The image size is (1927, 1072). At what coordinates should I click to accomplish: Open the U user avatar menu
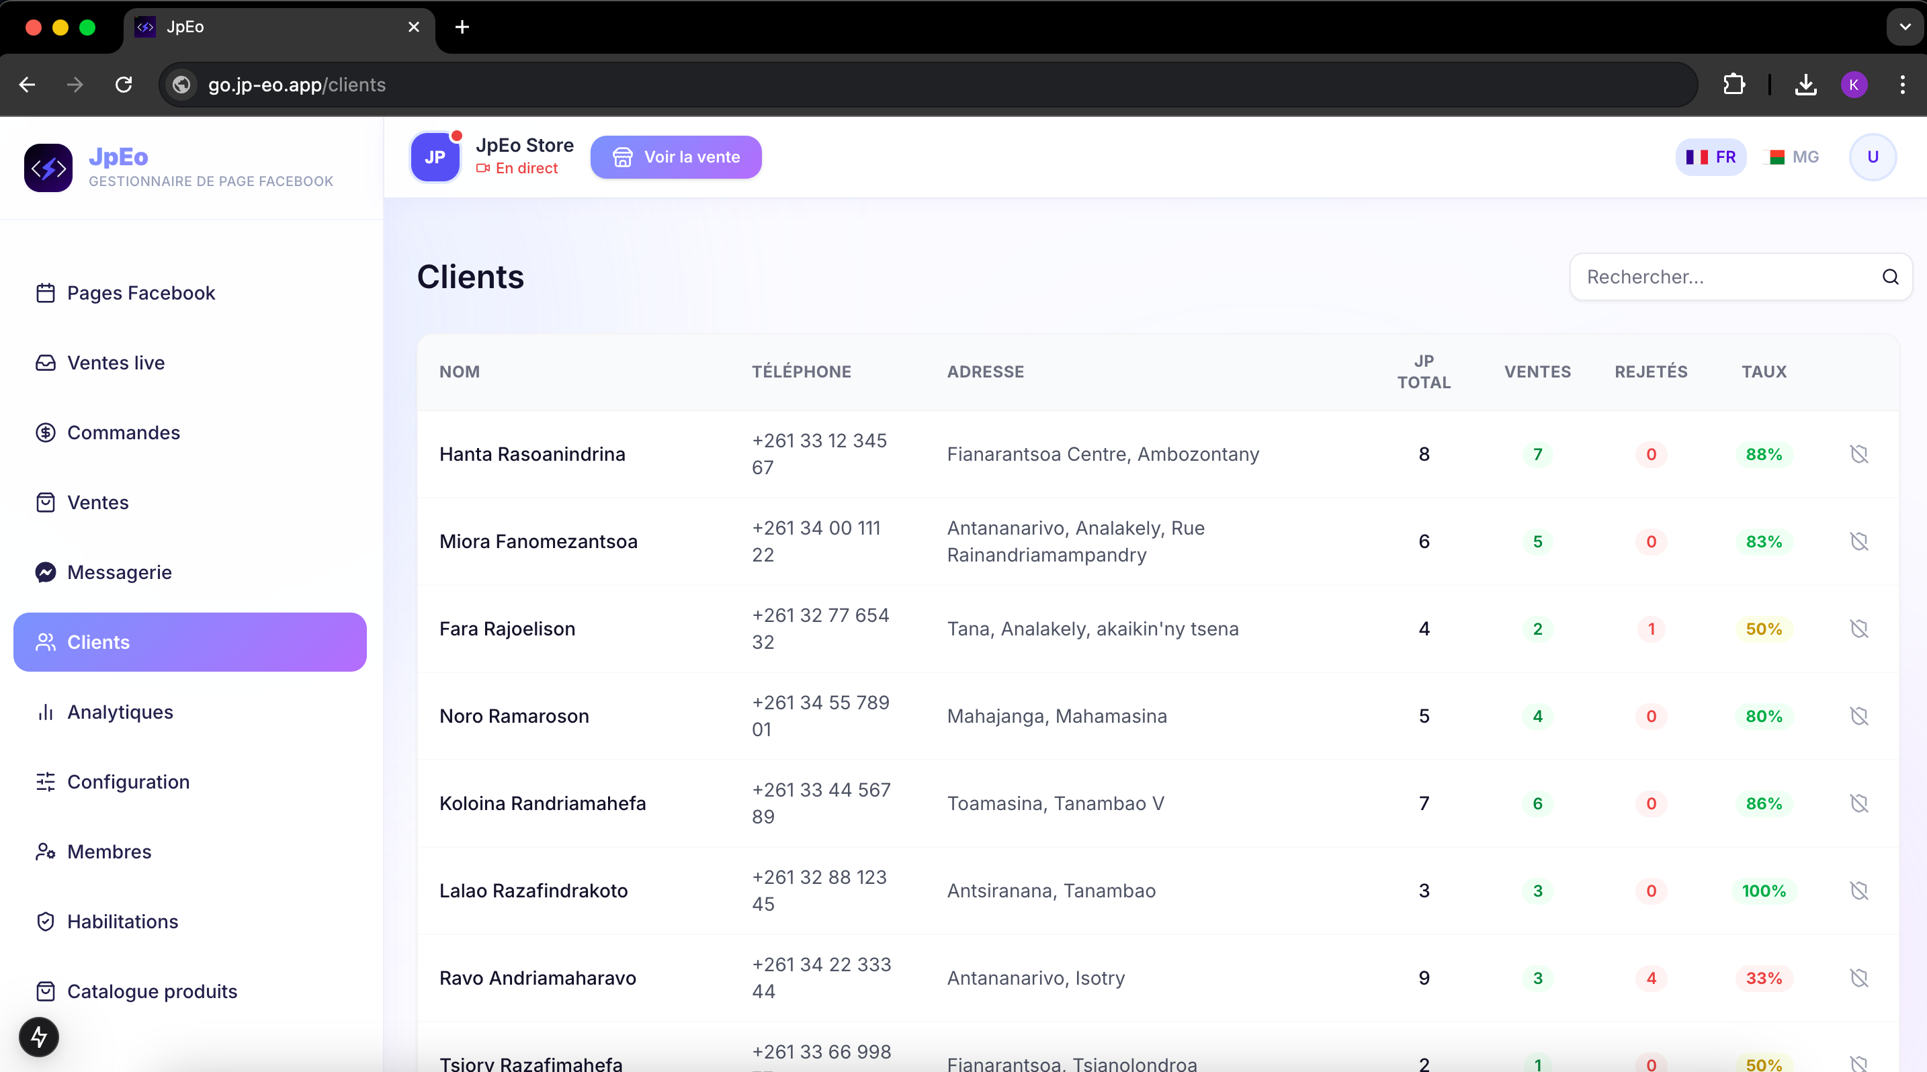(x=1873, y=157)
